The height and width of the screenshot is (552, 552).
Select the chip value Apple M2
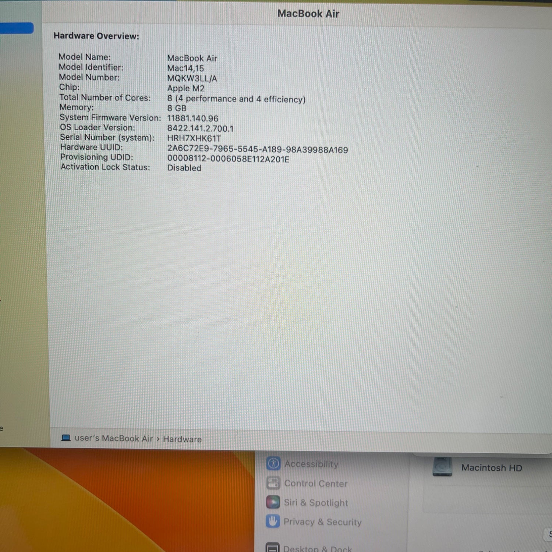(x=186, y=88)
